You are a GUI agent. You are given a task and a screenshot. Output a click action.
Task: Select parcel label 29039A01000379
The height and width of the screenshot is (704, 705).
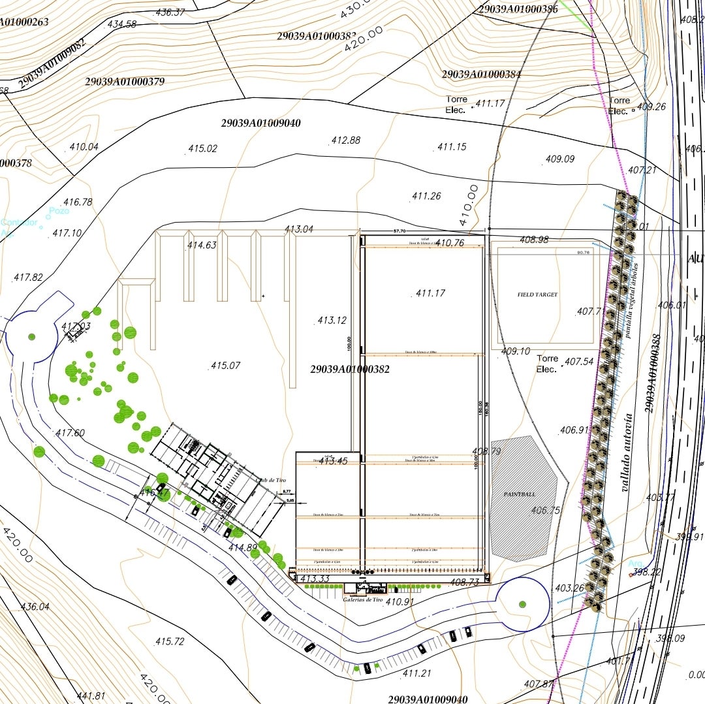125,82
